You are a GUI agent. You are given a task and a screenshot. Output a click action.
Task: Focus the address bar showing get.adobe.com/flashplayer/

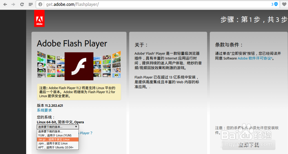click(x=158, y=4)
